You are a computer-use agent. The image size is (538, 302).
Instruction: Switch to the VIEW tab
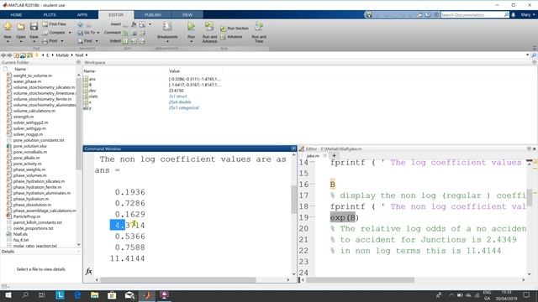(187, 15)
